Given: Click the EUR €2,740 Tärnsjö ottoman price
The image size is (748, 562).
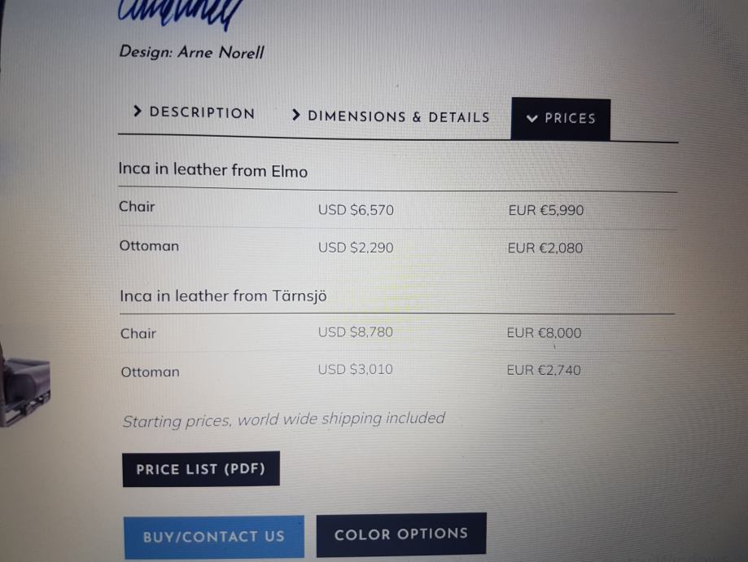Looking at the screenshot, I should (x=543, y=371).
